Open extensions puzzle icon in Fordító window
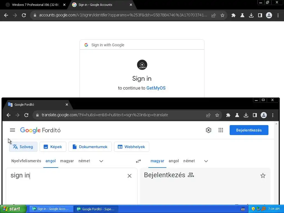 point(228,115)
